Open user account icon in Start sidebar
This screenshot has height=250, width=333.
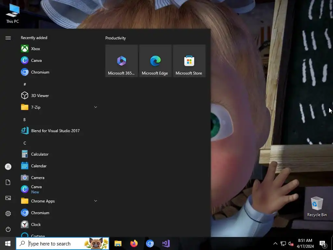coord(8,167)
